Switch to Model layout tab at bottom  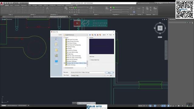point(4,106)
